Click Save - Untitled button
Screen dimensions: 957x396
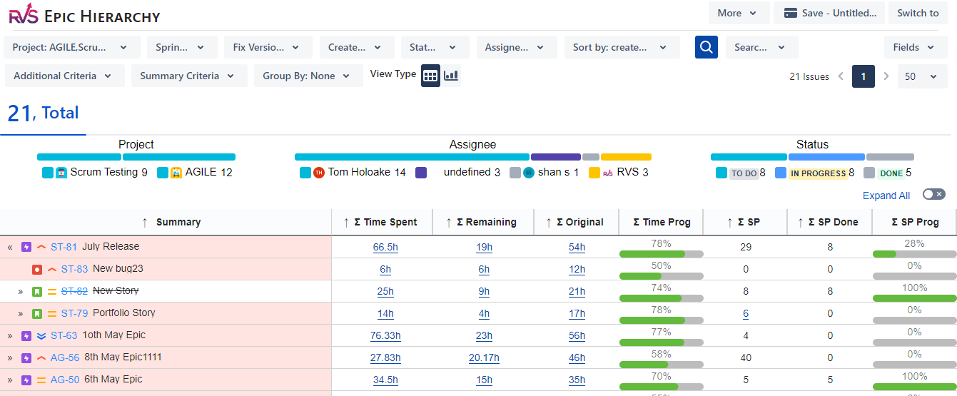click(x=829, y=13)
